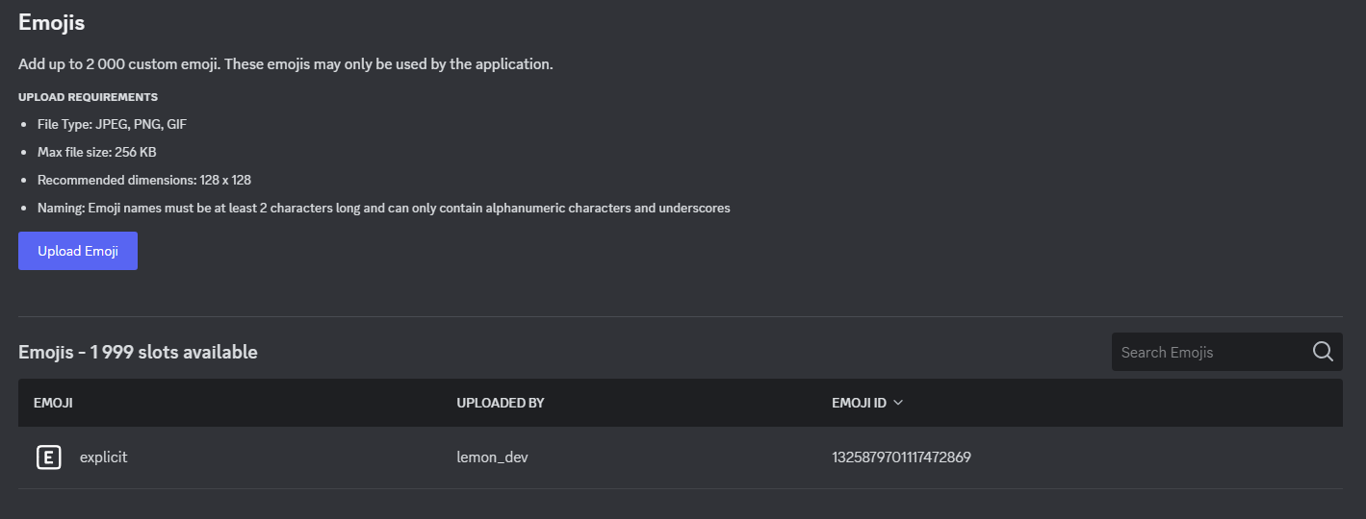Click the magnifying glass search icon
The image size is (1366, 519).
coord(1323,352)
